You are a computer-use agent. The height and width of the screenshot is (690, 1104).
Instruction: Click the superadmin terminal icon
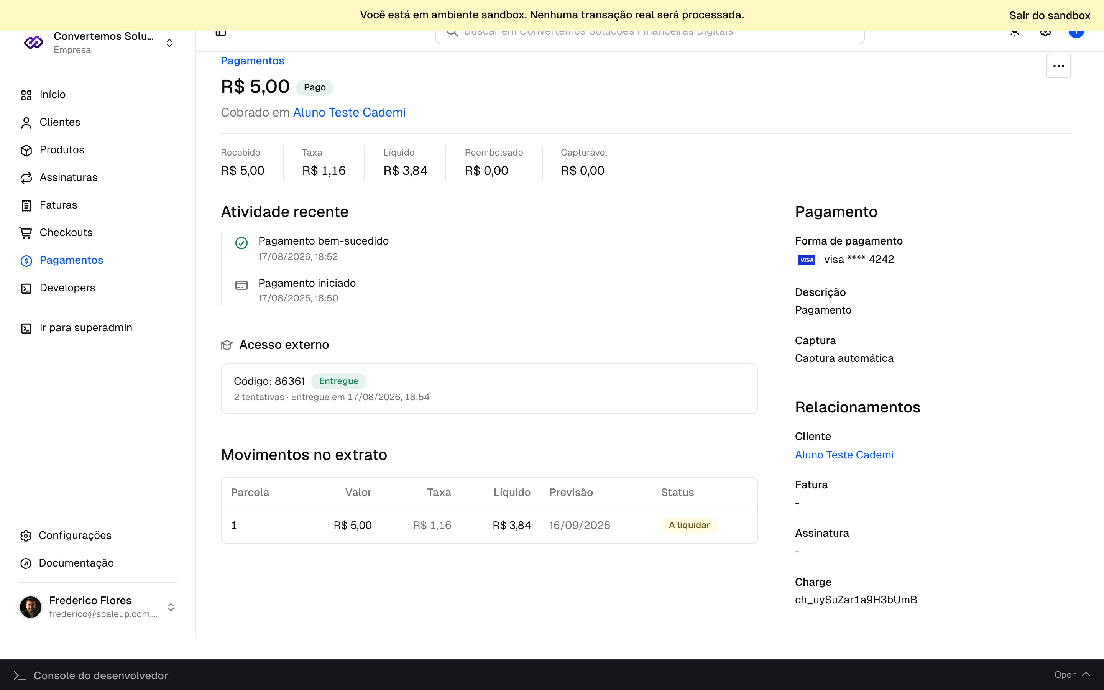pyautogui.click(x=26, y=329)
